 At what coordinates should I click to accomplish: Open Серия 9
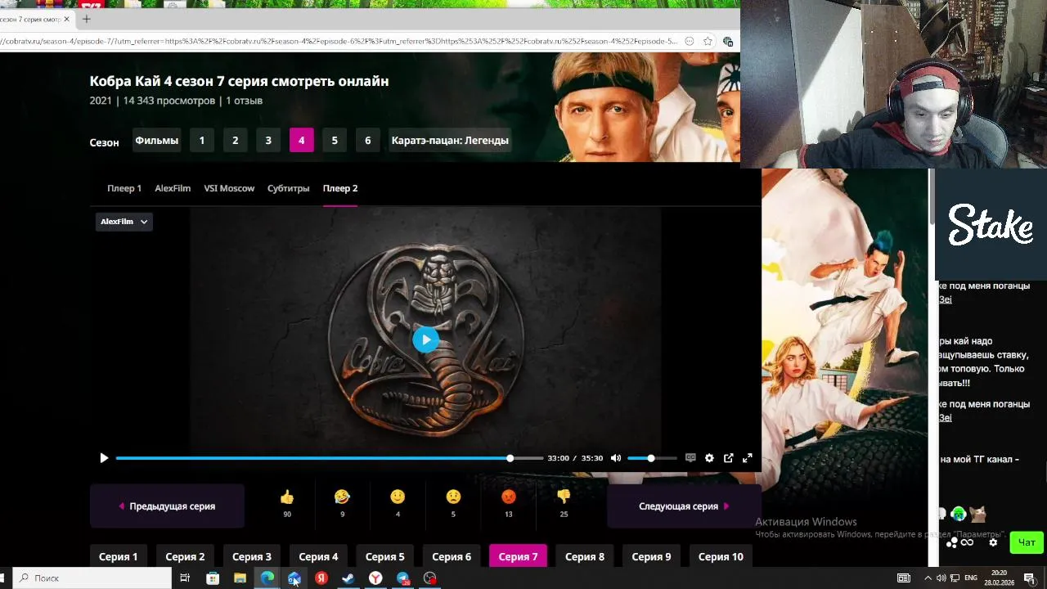pos(652,556)
